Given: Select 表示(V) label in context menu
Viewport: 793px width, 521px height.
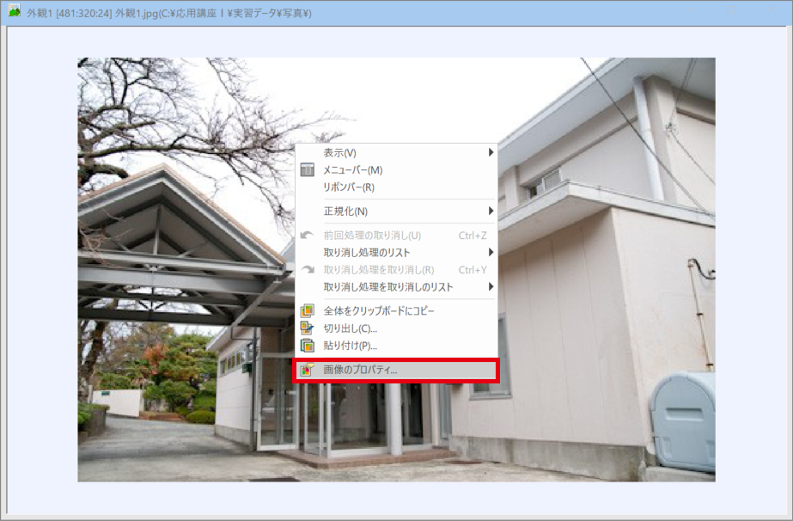Looking at the screenshot, I should (339, 153).
